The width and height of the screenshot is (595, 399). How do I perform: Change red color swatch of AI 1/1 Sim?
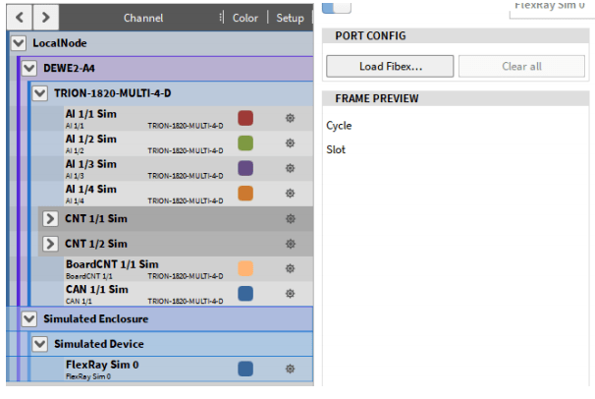point(245,118)
